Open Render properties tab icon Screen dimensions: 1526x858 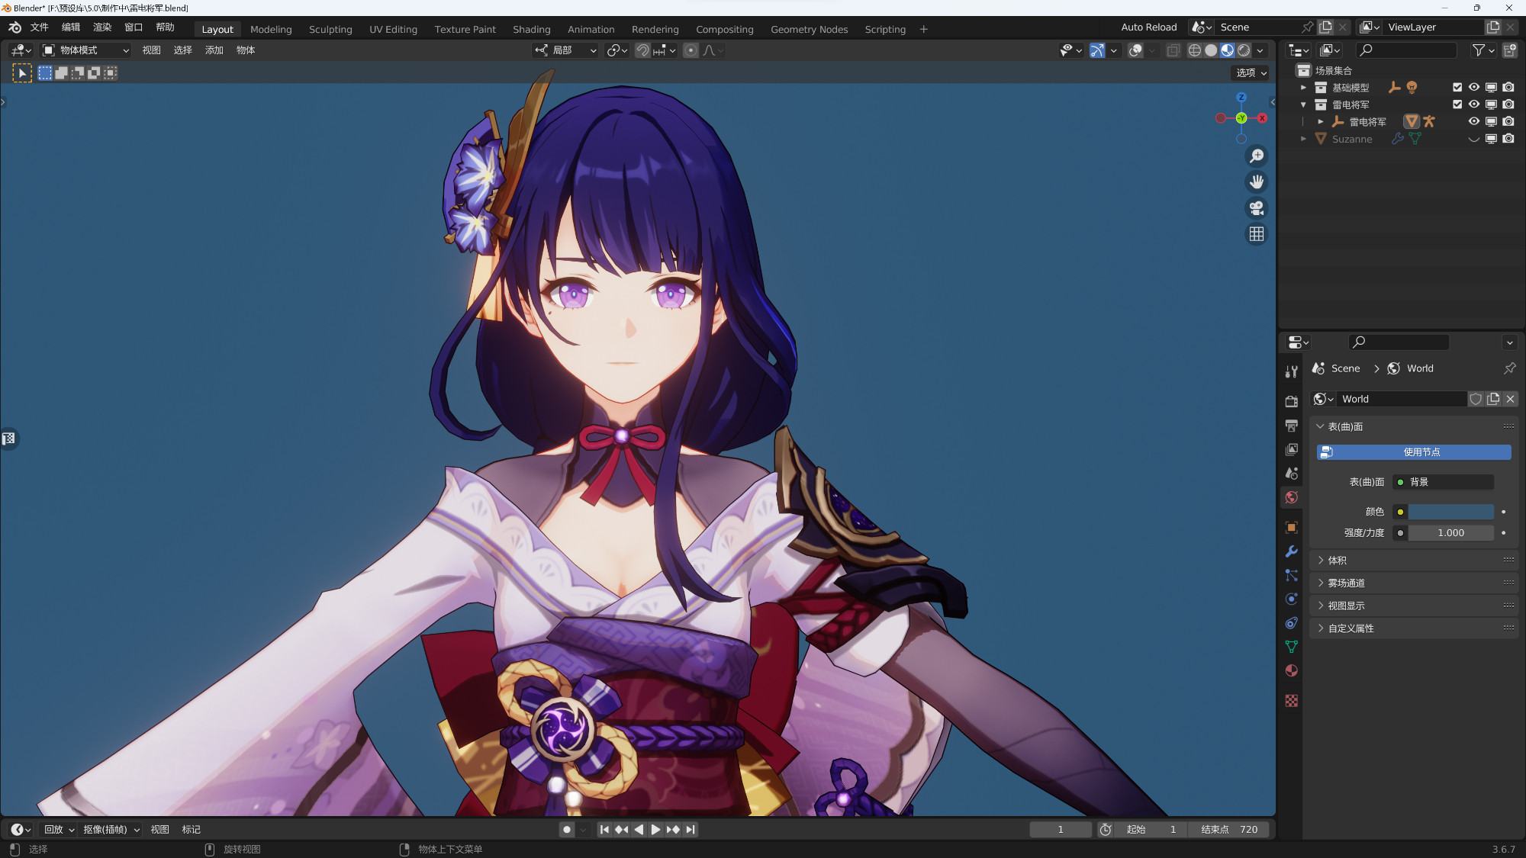click(x=1291, y=401)
